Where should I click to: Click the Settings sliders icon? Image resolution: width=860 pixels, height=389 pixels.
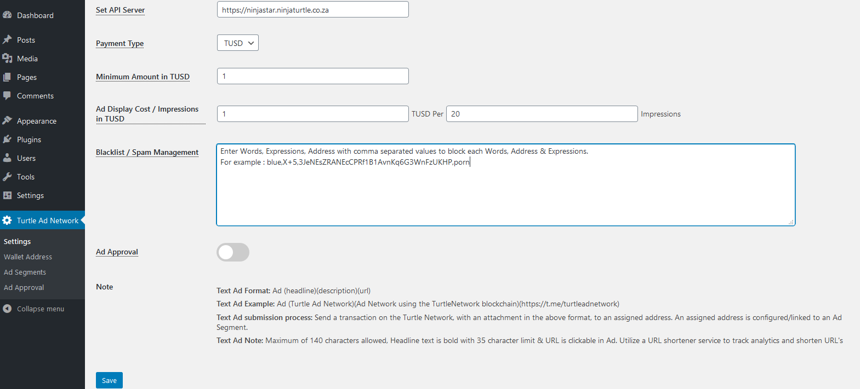point(7,195)
